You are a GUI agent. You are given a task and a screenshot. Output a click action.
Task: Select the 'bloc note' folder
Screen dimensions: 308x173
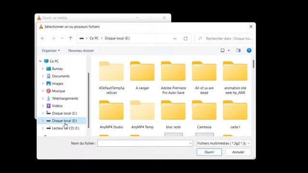pyautogui.click(x=173, y=115)
